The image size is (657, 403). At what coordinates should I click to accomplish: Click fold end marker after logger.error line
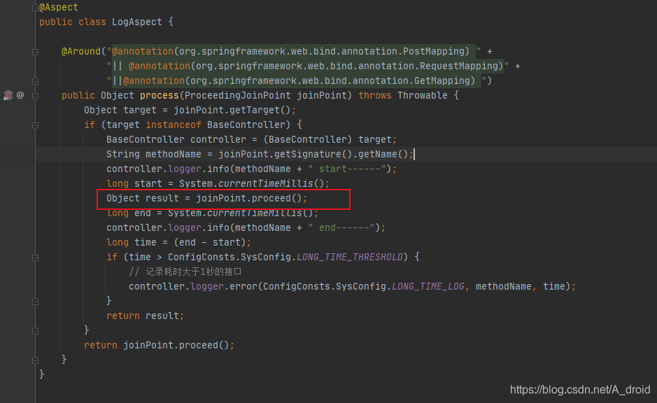(x=35, y=302)
